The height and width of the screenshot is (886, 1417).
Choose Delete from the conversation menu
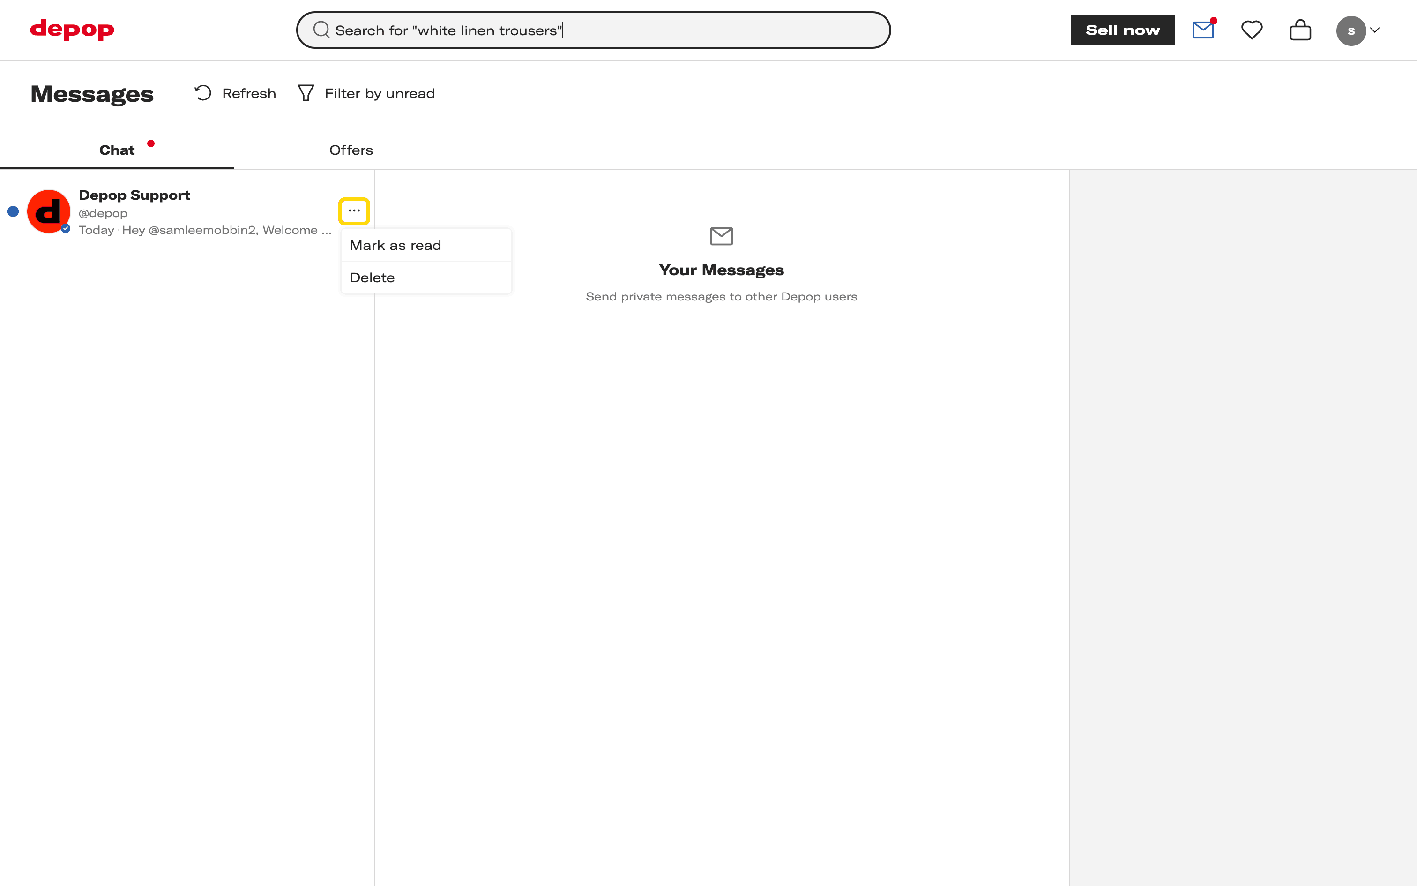point(373,278)
